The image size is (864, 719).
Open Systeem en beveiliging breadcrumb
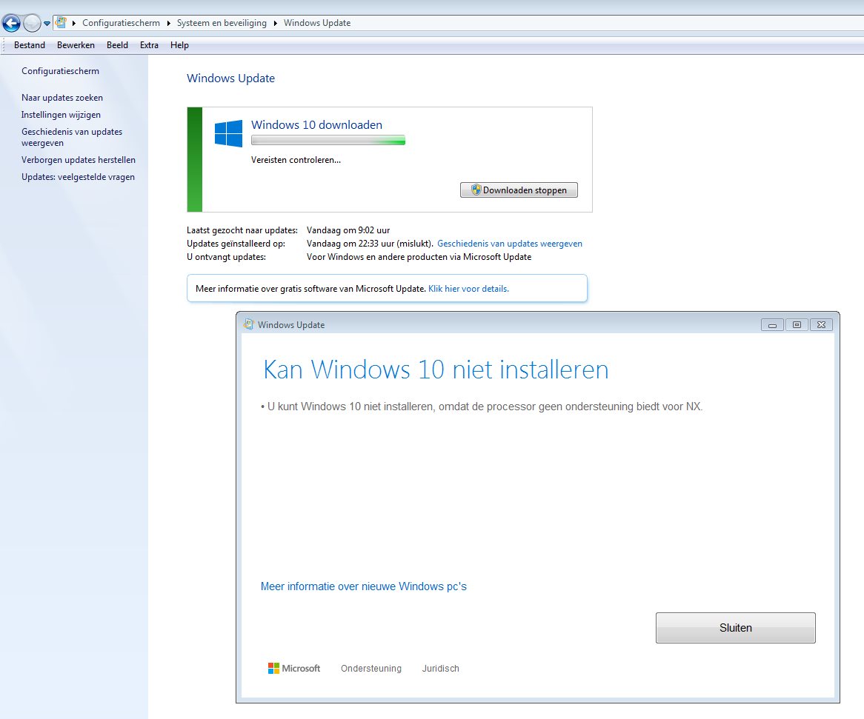pos(222,23)
